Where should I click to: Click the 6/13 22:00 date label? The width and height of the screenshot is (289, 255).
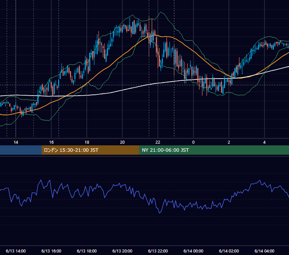pos(158,251)
